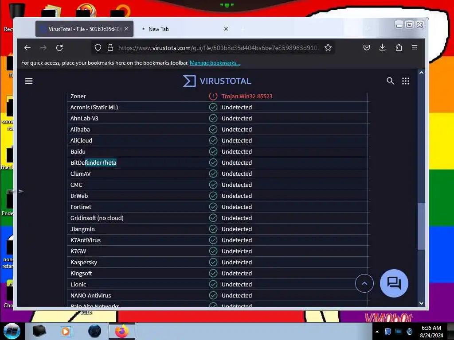Open the Firefox application menu
454x340 pixels.
point(415,47)
